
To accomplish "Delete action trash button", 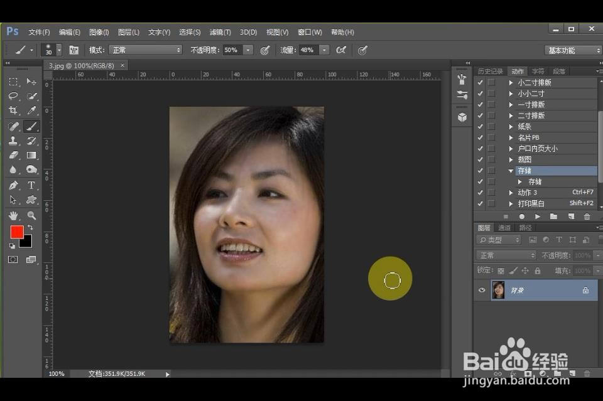I will tap(587, 217).
